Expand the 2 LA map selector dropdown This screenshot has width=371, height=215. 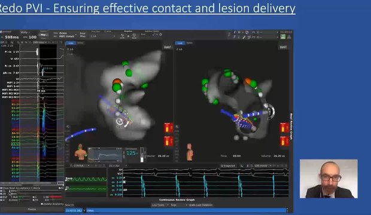(x=103, y=36)
